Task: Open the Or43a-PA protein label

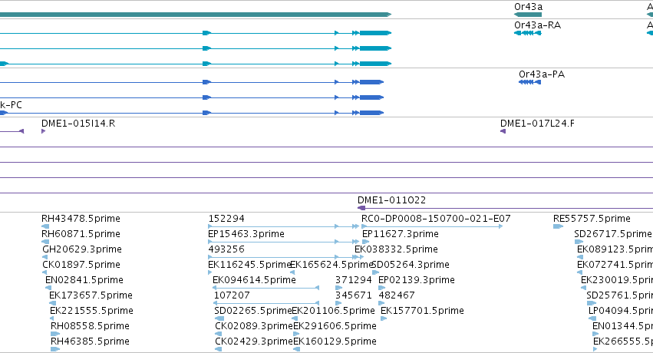Action: coord(542,74)
